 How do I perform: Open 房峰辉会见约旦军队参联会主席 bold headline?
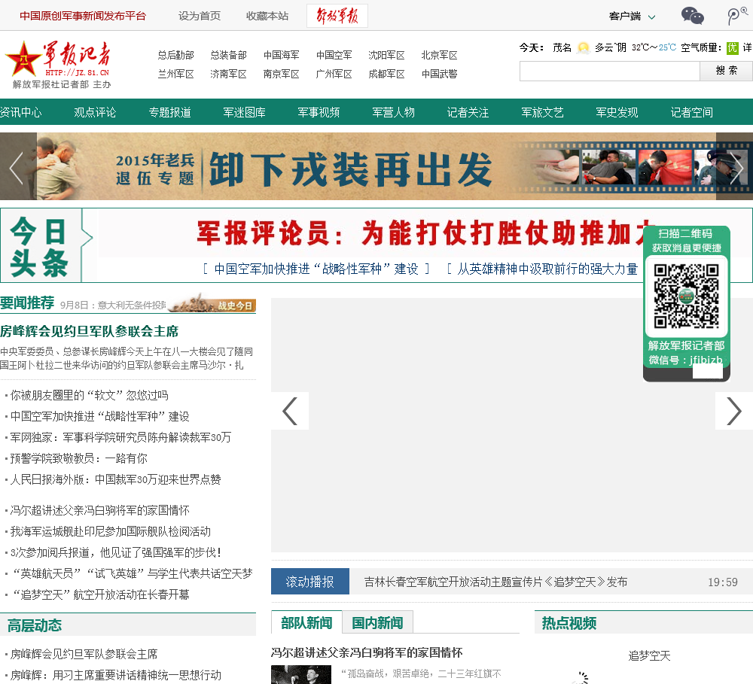pos(90,331)
